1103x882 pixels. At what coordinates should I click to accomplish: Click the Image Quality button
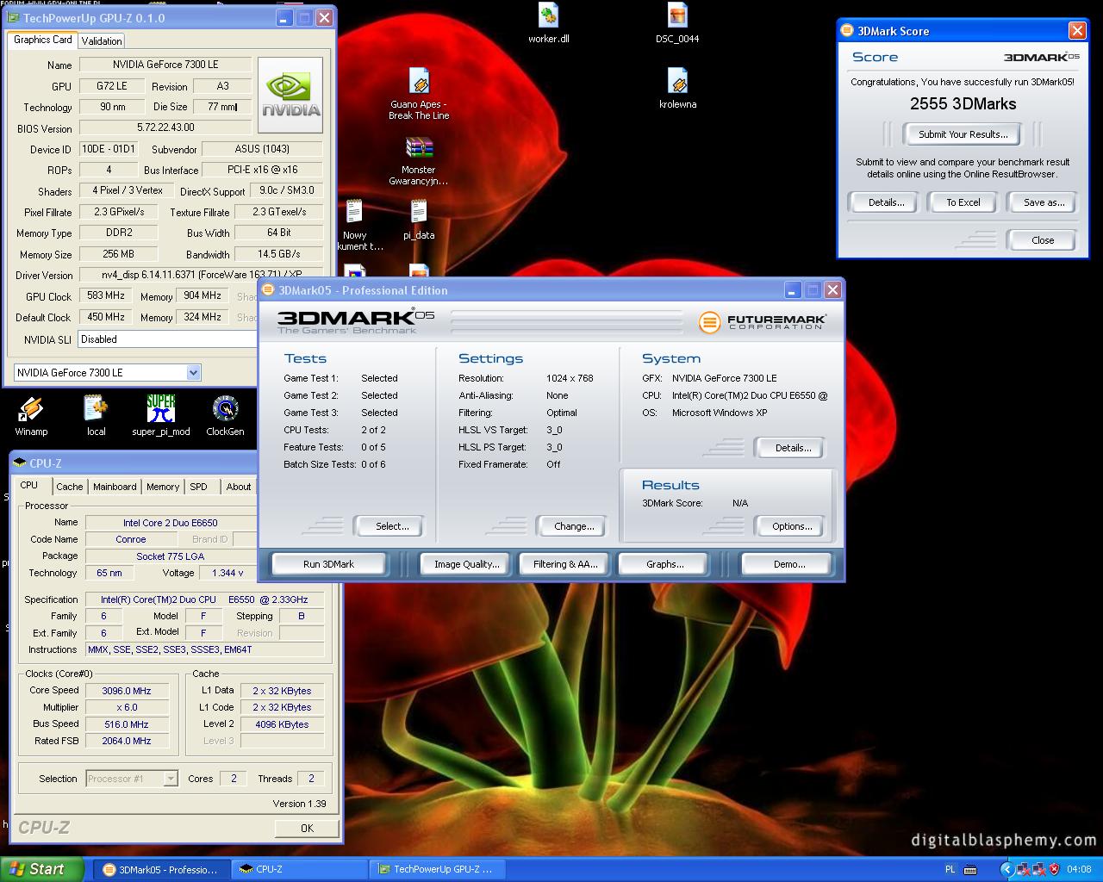pyautogui.click(x=467, y=564)
